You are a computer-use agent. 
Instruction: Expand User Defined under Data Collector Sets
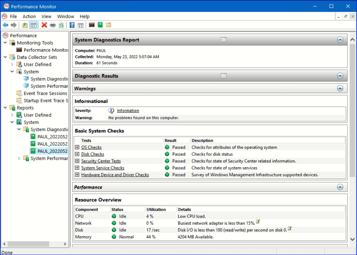pyautogui.click(x=12, y=64)
